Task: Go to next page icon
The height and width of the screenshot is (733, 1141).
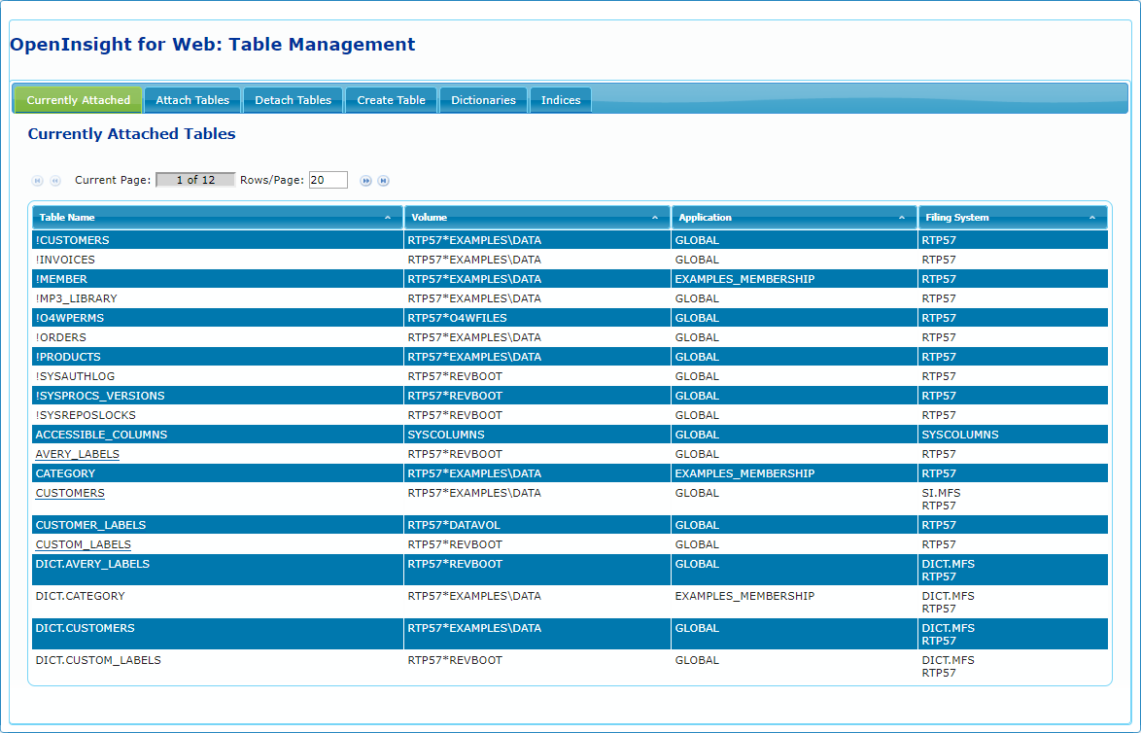Action: pyautogui.click(x=366, y=181)
